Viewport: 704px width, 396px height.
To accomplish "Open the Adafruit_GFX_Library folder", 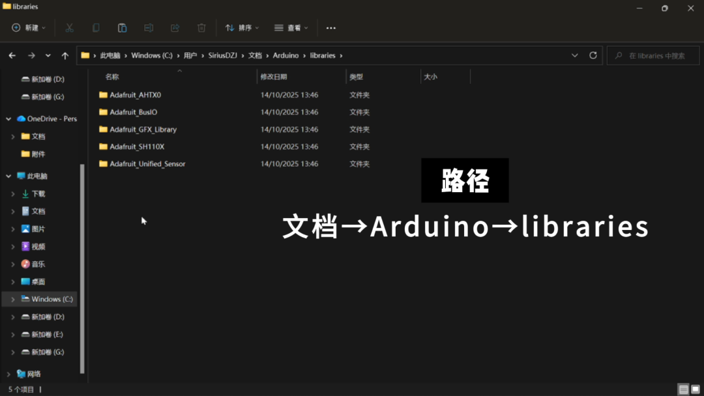I will click(143, 129).
